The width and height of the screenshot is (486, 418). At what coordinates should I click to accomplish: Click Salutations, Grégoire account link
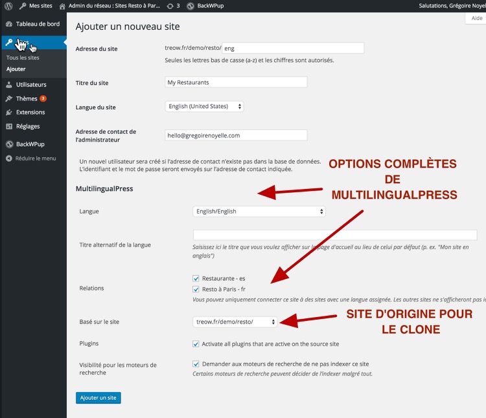click(x=452, y=6)
